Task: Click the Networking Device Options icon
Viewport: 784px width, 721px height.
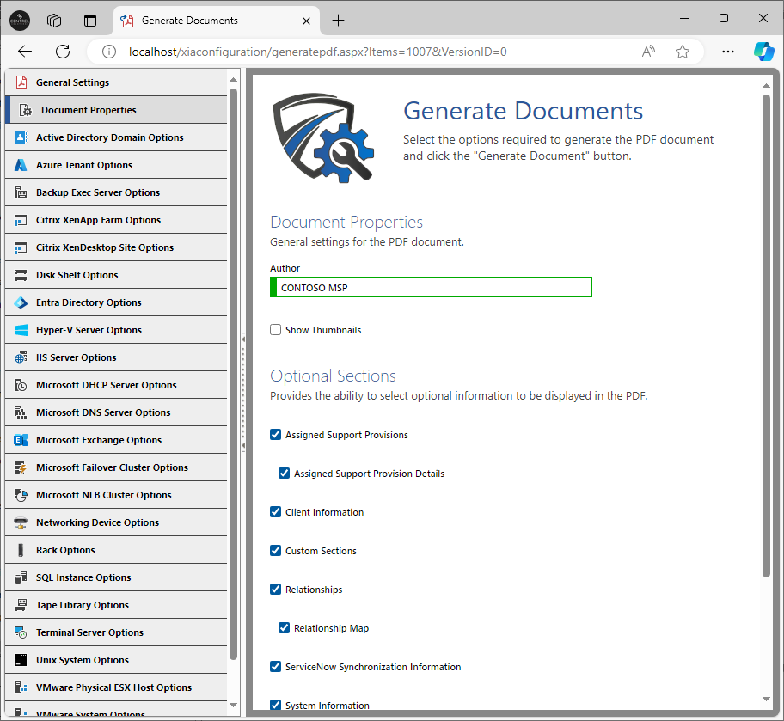Action: pos(21,522)
